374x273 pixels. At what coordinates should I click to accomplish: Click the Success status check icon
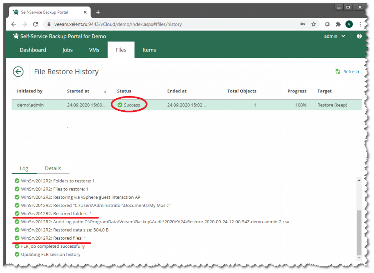click(120, 105)
